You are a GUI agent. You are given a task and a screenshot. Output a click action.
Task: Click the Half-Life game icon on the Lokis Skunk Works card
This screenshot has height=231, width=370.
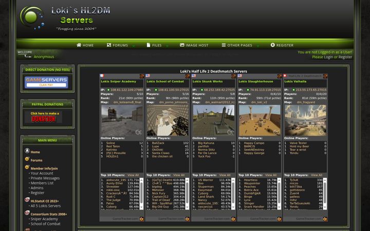click(x=233, y=76)
